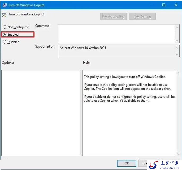Click the Supported on scroll up arrow
The width and height of the screenshot is (182, 170).
coord(177,48)
